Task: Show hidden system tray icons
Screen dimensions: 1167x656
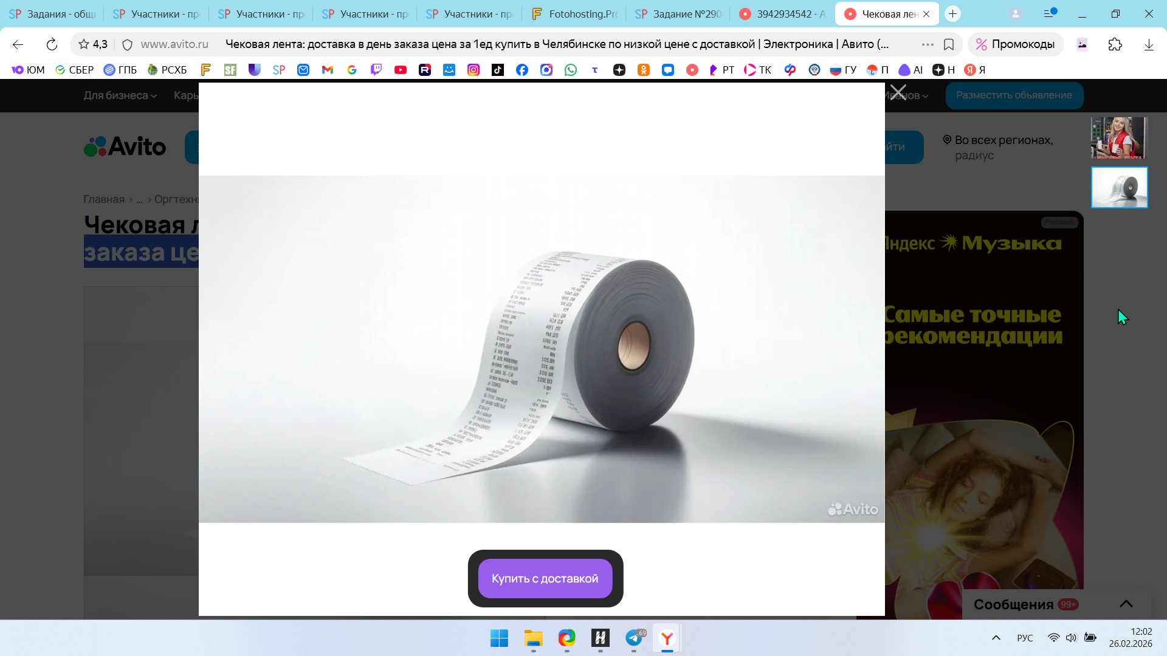Action: [996, 638]
